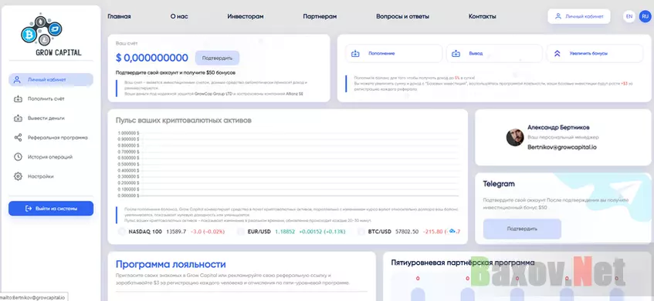This screenshot has height=301, width=654.
Task: Click the Grow Capital logo
Action: (x=51, y=35)
